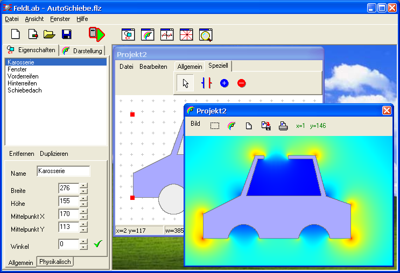Decrease Breite with down spinner arrow

pos(83,191)
